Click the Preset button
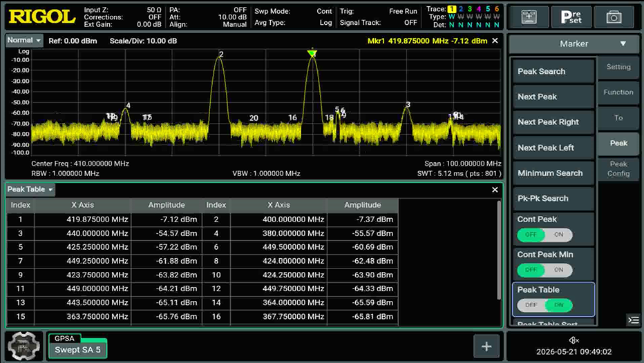Screen dimensions: 644x363 point(571,17)
